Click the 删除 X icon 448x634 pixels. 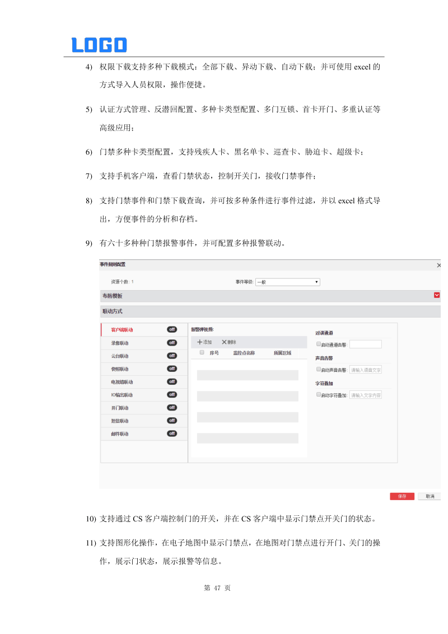click(224, 342)
